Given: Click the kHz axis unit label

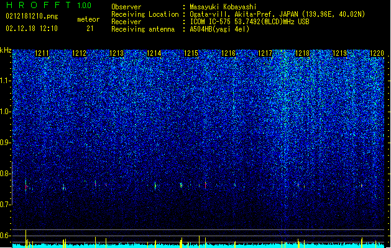Looking at the screenshot, I should tap(6, 50).
